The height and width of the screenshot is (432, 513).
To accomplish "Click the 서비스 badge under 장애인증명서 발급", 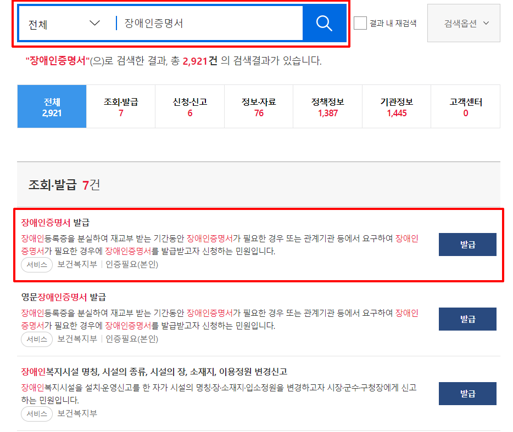I will (36, 263).
